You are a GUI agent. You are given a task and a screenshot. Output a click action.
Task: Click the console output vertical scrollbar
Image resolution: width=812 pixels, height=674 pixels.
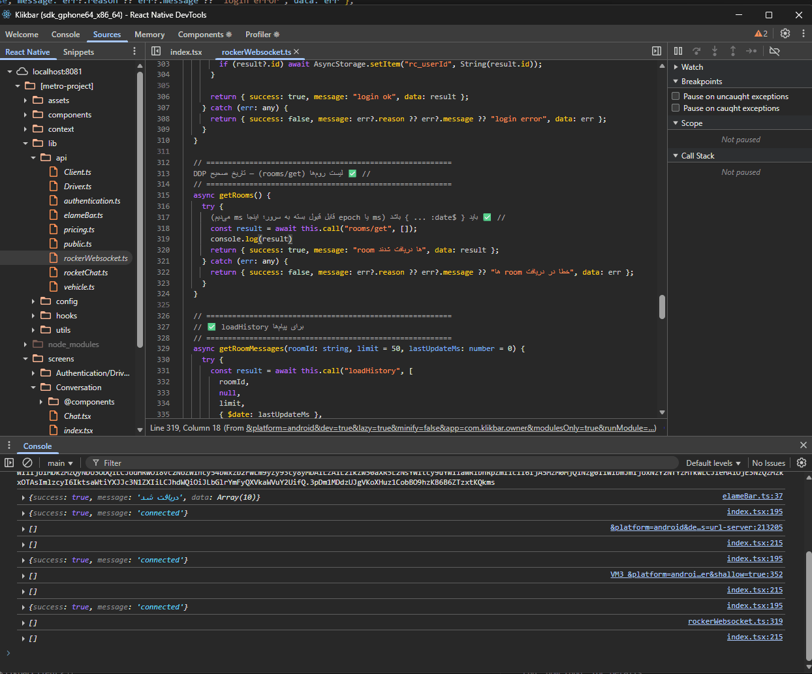click(809, 607)
